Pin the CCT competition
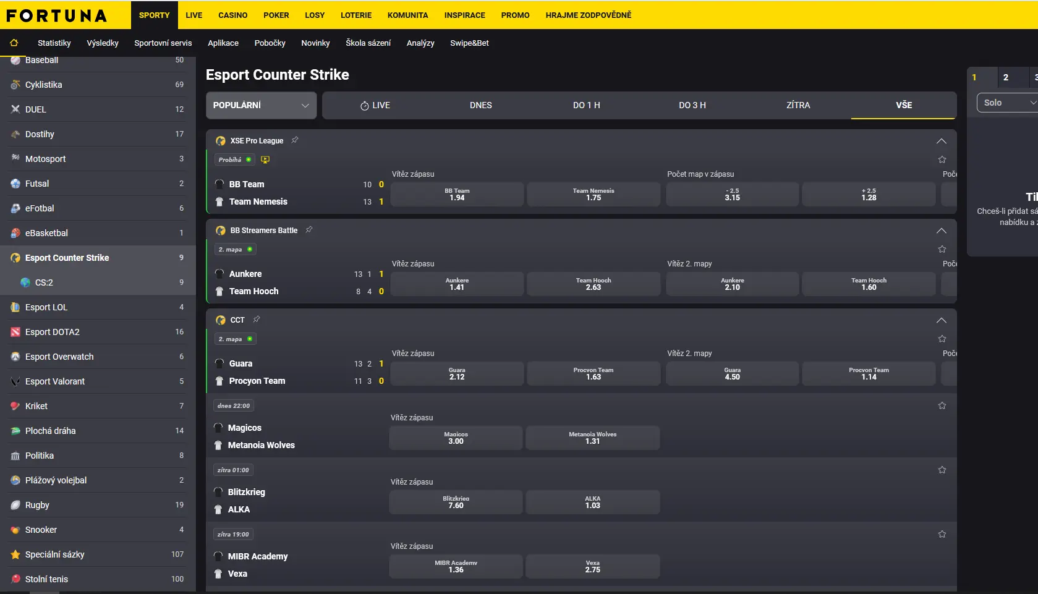Image resolution: width=1038 pixels, height=594 pixels. coord(257,320)
